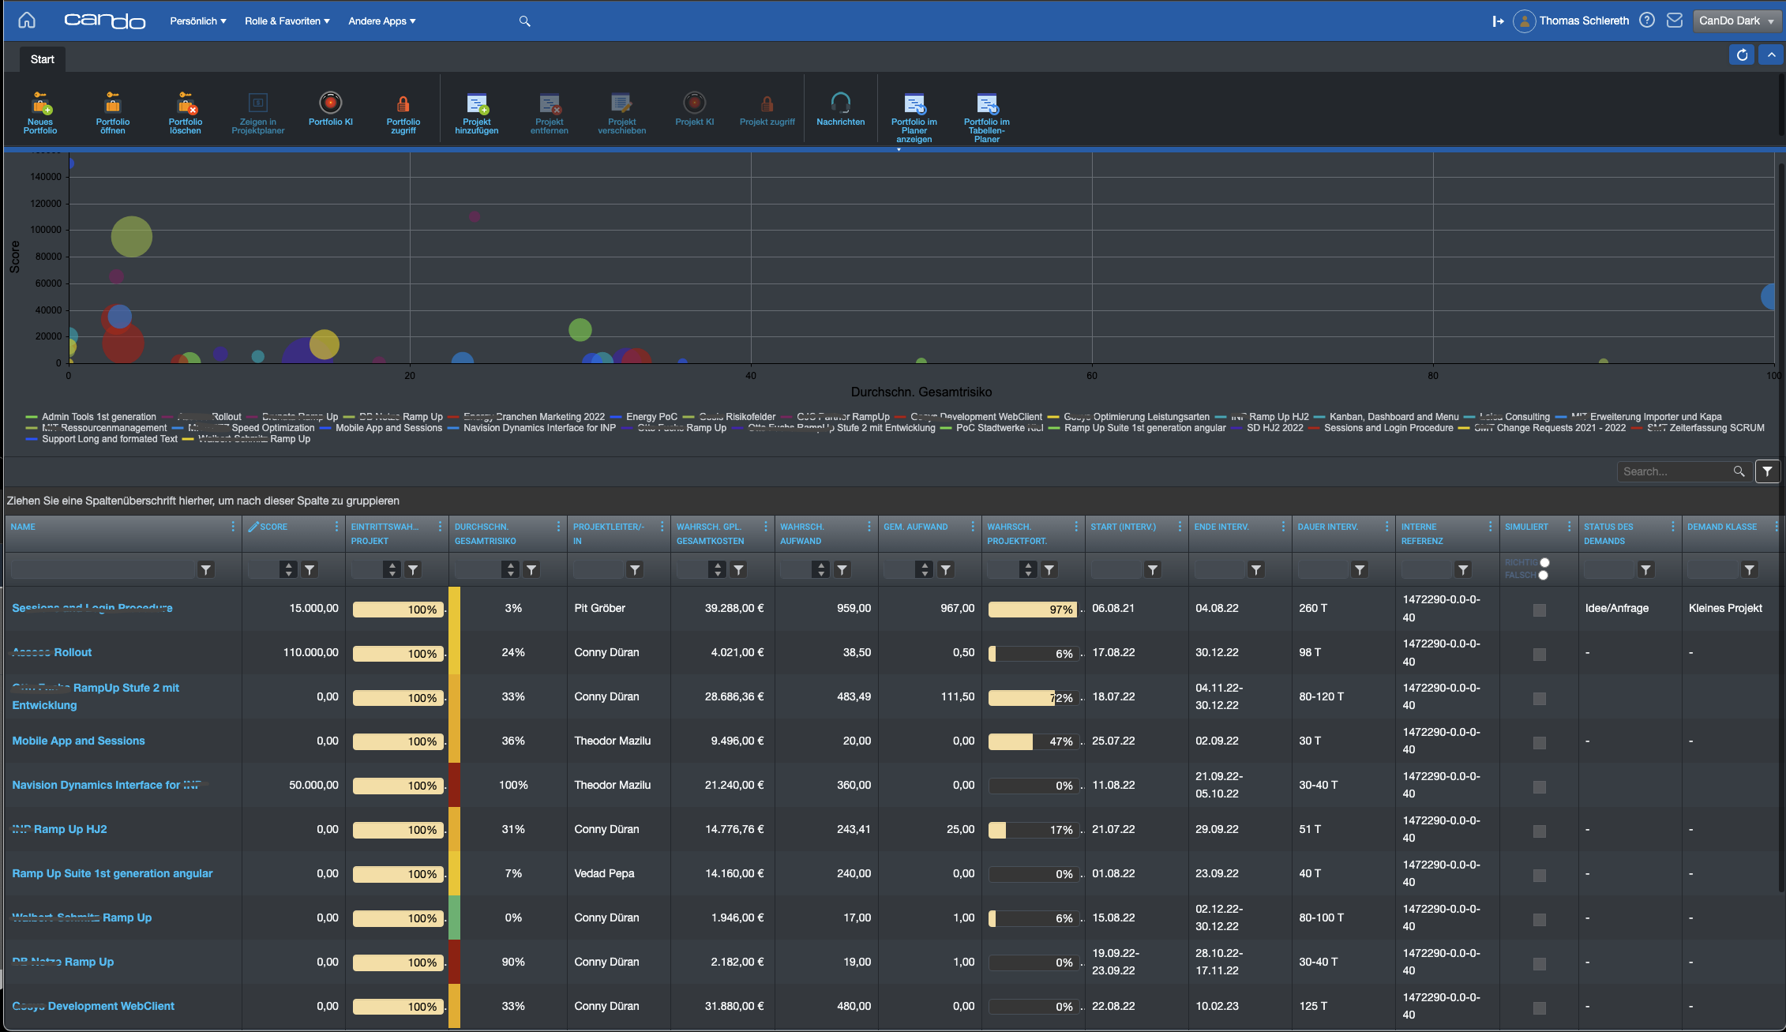This screenshot has height=1032, width=1786.
Task: Click the home icon in the header
Action: click(x=27, y=21)
